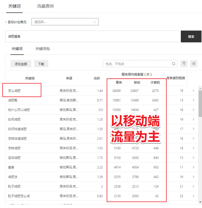Screen dimensions: 202x208
Task: Click the 搜索 button
Action: (191, 37)
